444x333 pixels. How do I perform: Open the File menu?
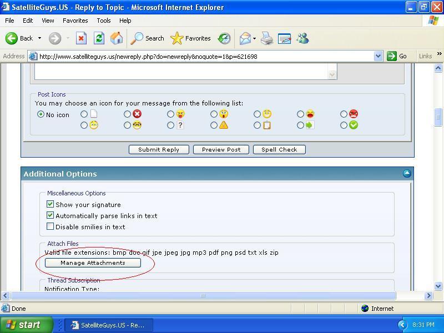[x=9, y=21]
